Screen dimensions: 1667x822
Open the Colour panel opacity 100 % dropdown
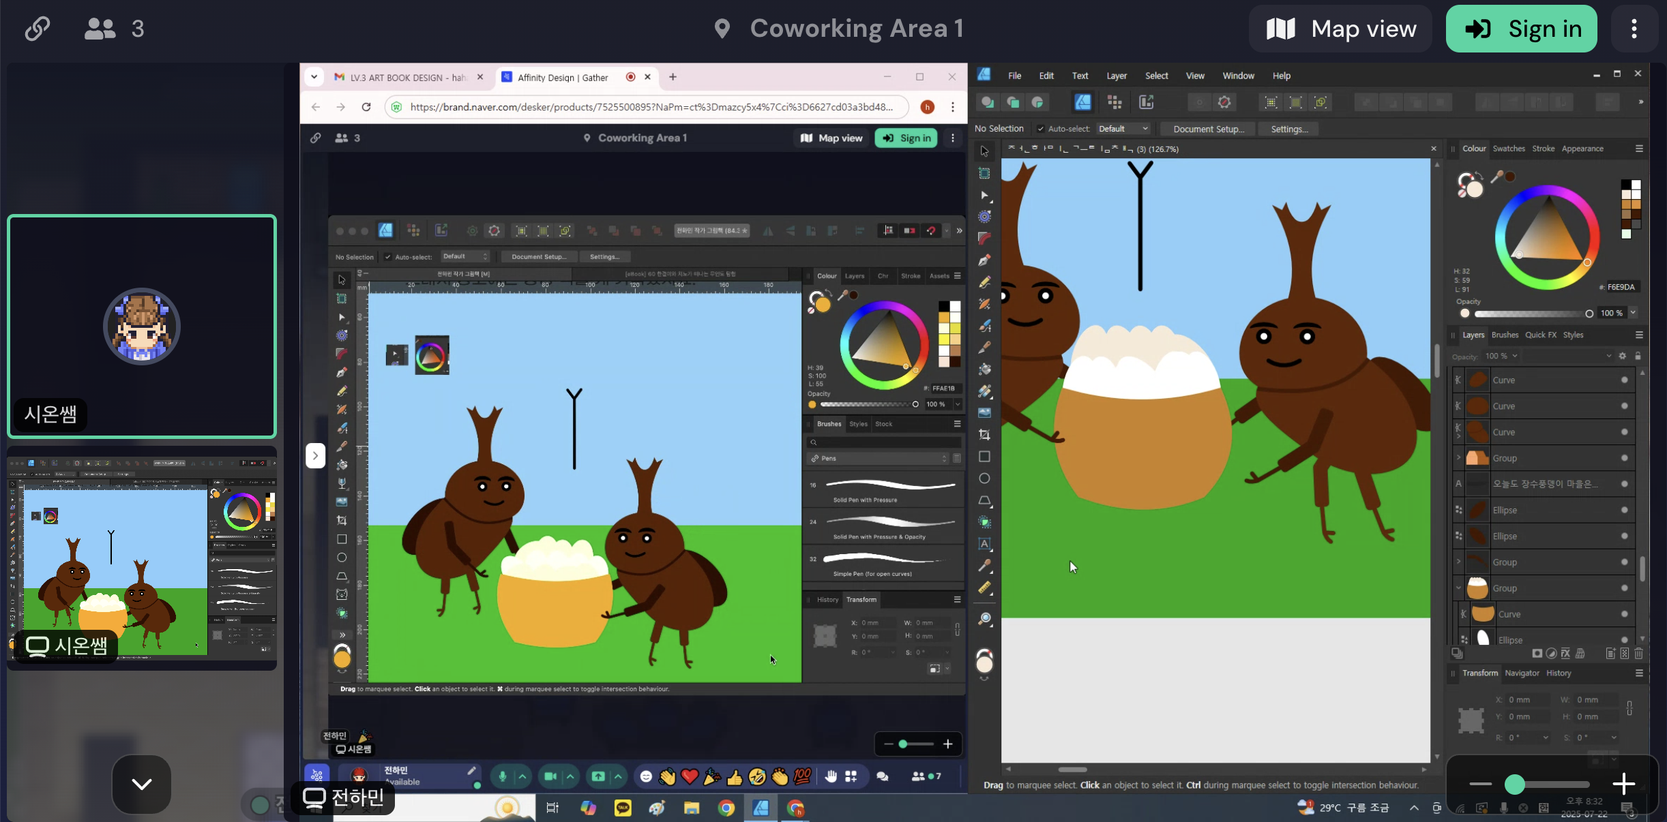[x=1633, y=313]
